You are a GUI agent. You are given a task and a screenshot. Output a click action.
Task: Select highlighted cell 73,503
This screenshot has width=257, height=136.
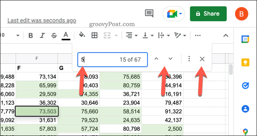pos(37,111)
